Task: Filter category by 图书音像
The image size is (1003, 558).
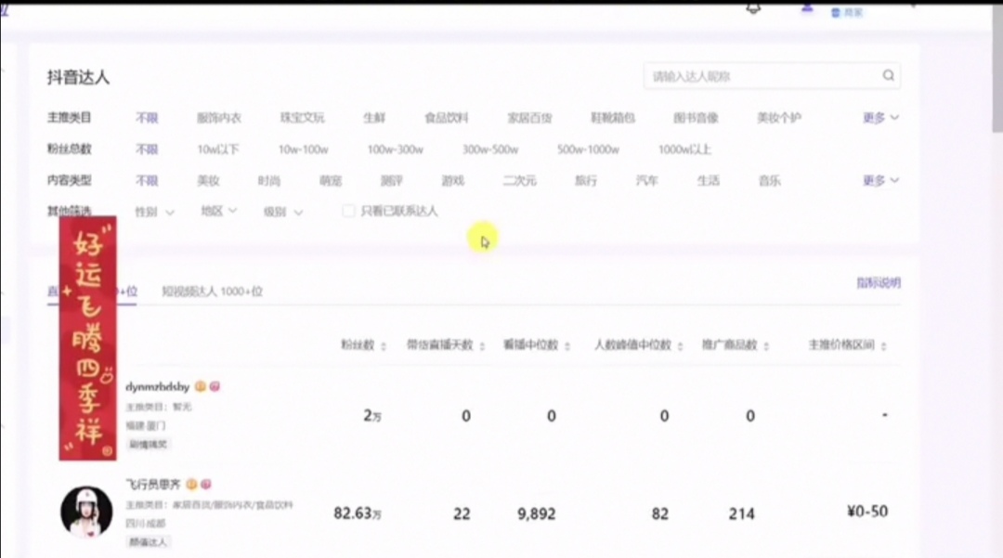Action: [696, 118]
